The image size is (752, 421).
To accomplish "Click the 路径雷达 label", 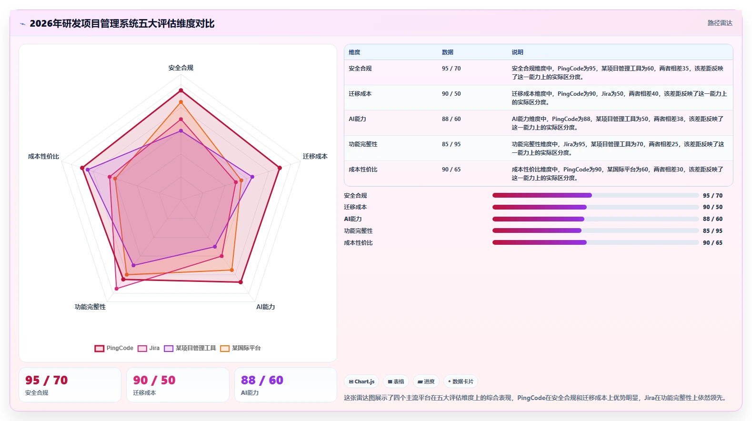I will point(720,23).
